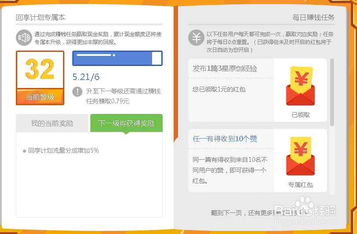Viewport: 357px width, 234px height.
Task: Click the claimed red envelope above 已领取
Action: pyautogui.click(x=301, y=86)
